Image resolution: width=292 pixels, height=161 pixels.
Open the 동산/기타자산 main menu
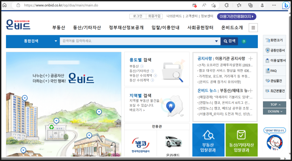point(87,28)
